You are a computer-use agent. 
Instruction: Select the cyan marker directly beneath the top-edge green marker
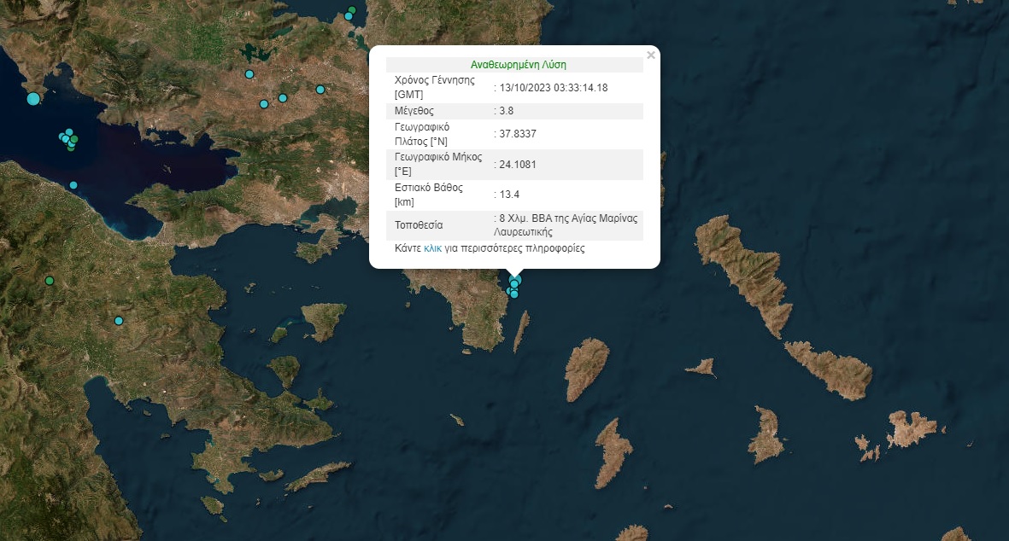click(x=349, y=16)
